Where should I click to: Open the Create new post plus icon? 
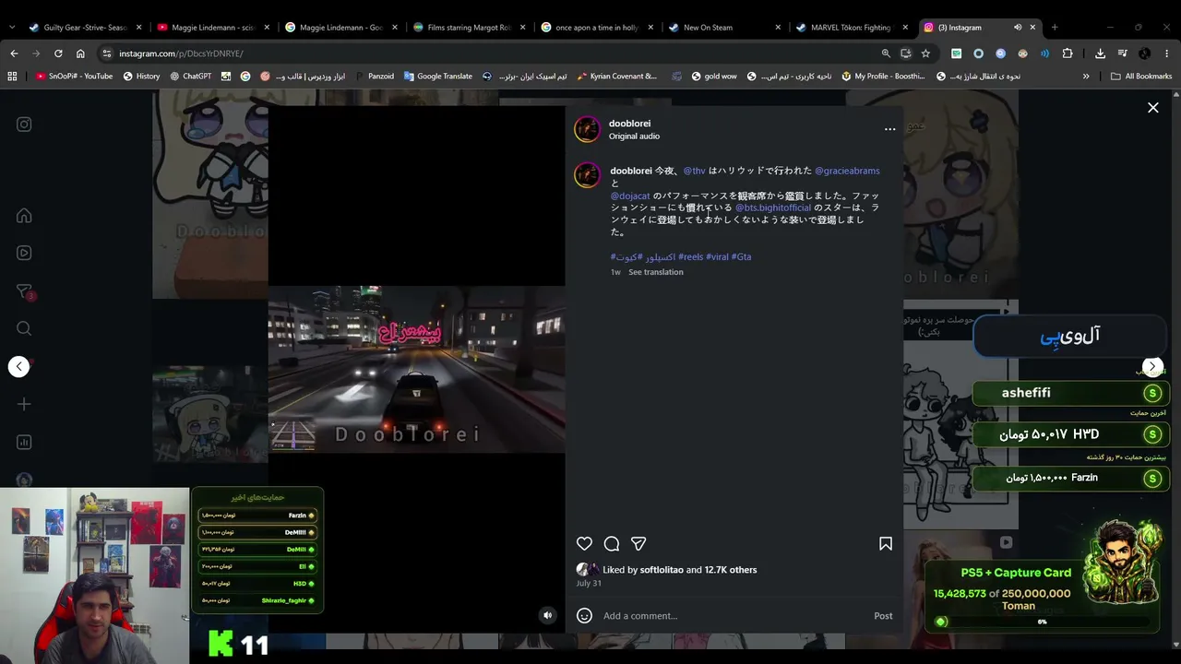click(24, 404)
